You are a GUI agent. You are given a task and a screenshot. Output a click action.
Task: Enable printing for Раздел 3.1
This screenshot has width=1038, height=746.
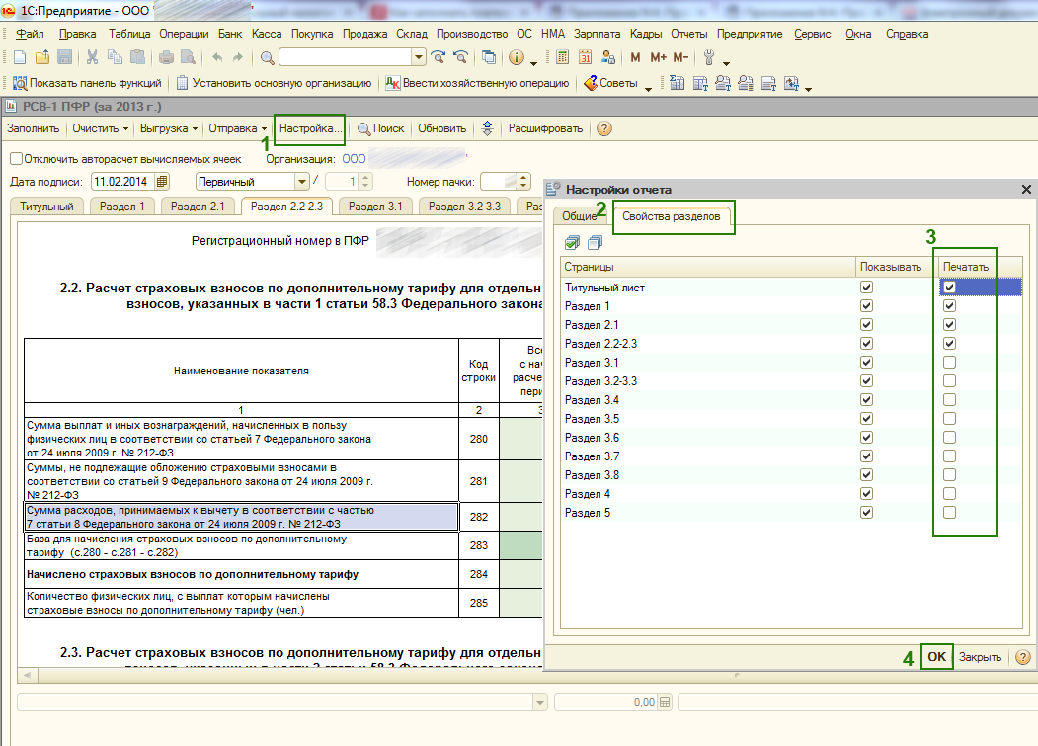tap(949, 363)
